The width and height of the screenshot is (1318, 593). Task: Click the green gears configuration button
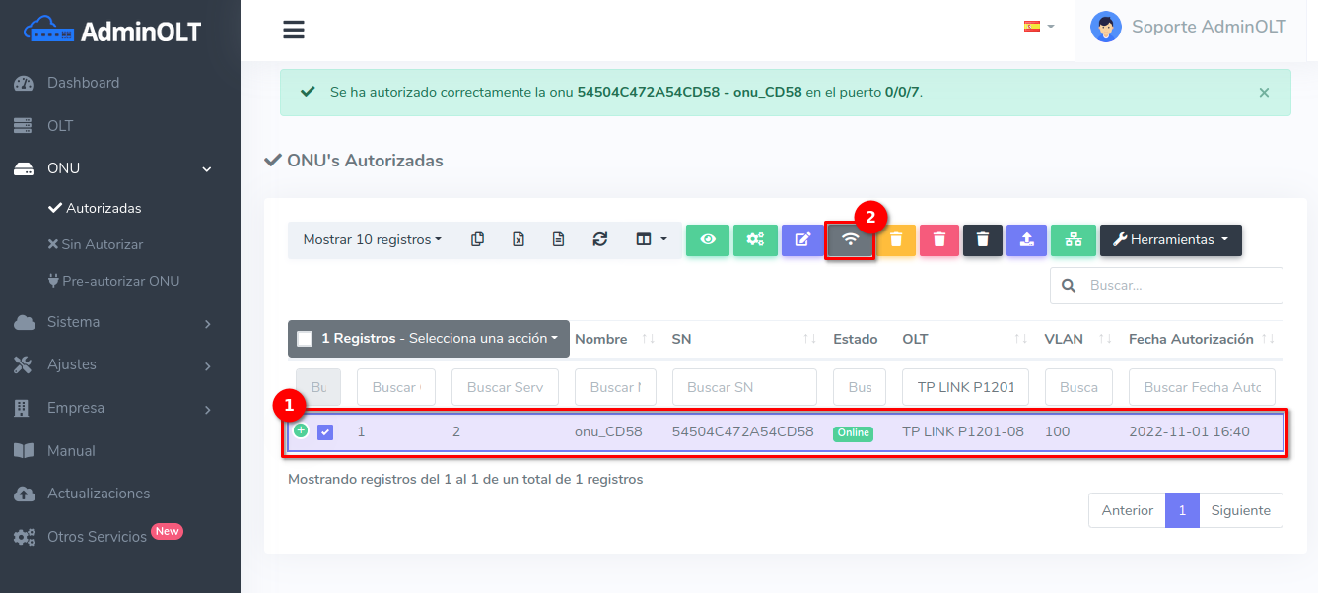coord(755,240)
